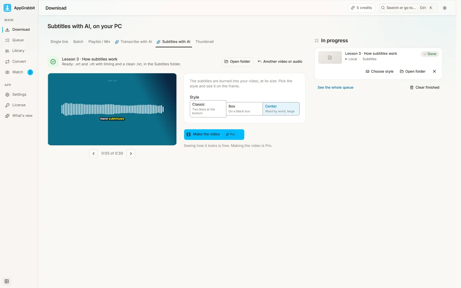Open folder from the In progress card
Viewport: 461px width, 288px height.
click(413, 71)
